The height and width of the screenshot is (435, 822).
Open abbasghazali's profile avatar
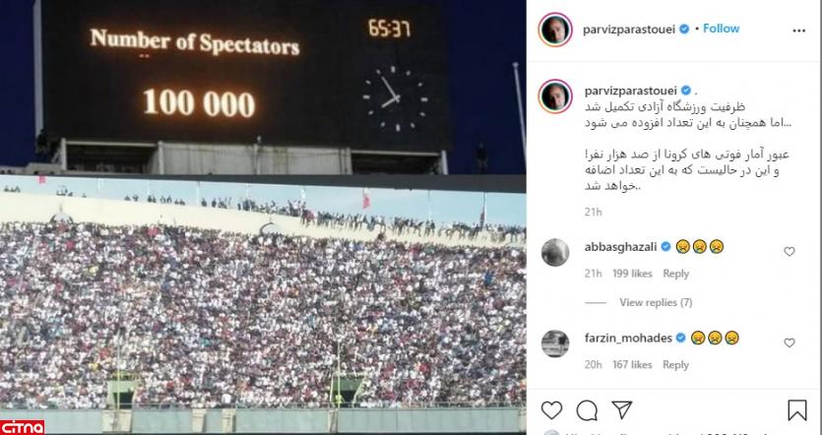554,252
